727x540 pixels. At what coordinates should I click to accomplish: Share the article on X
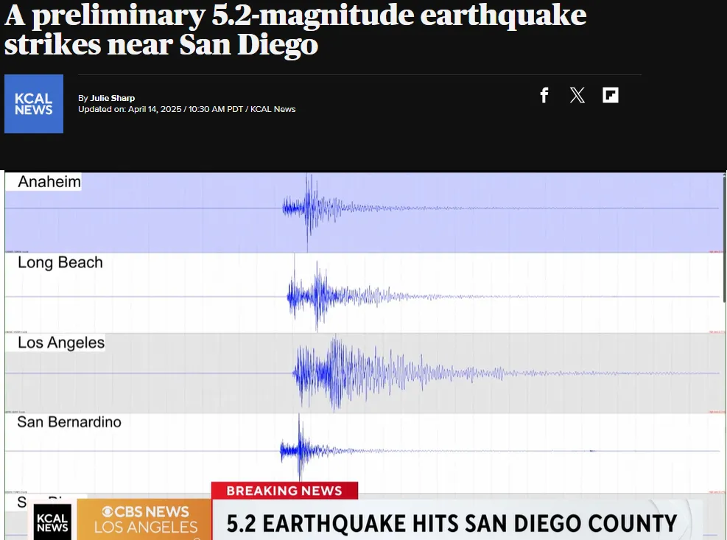[577, 95]
